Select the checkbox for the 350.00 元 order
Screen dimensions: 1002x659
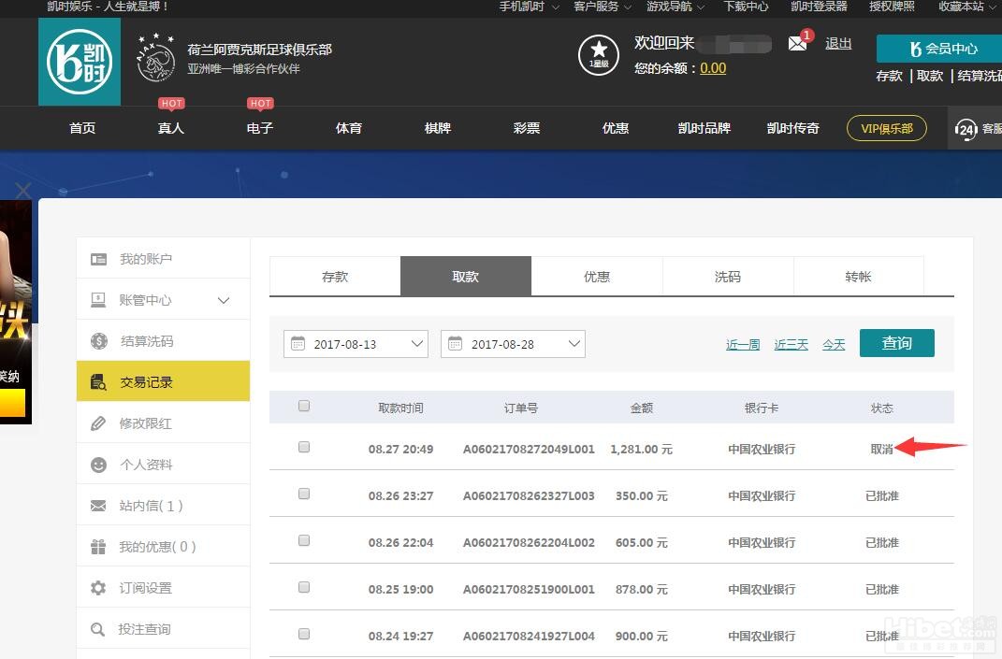click(304, 494)
